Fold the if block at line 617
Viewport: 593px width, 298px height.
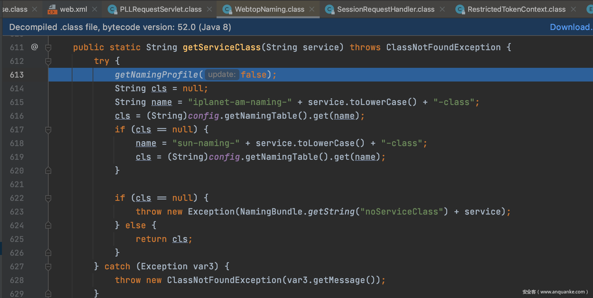(x=48, y=130)
